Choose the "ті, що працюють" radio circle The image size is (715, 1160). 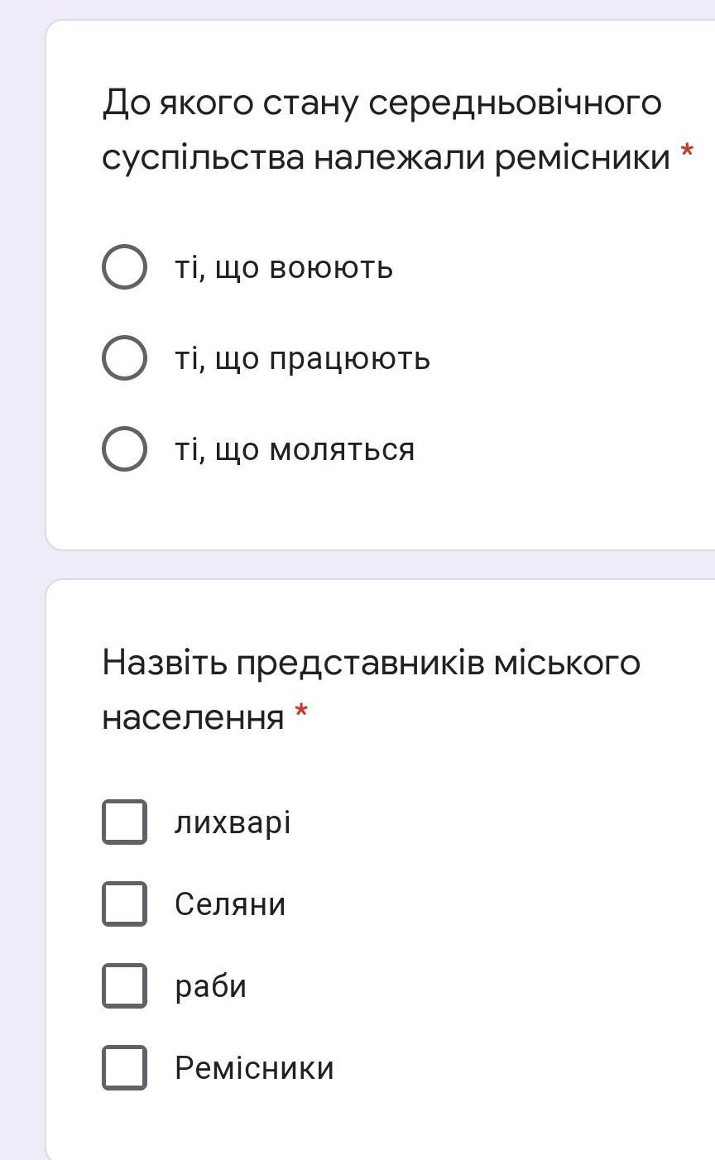124,358
